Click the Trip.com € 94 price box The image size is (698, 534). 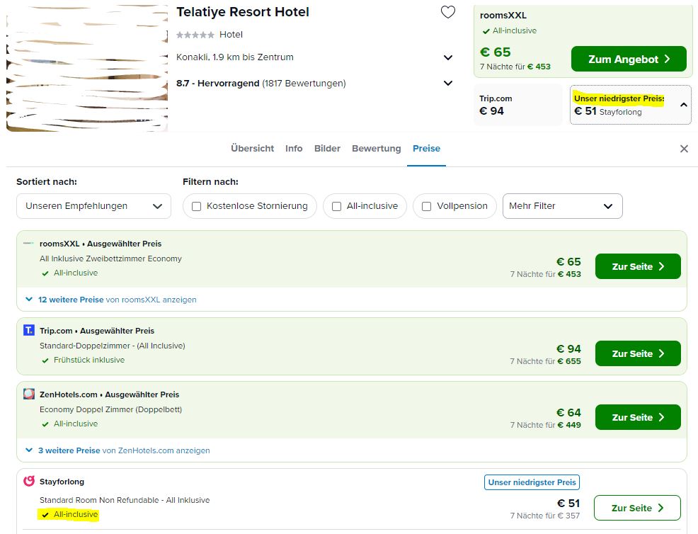click(518, 105)
